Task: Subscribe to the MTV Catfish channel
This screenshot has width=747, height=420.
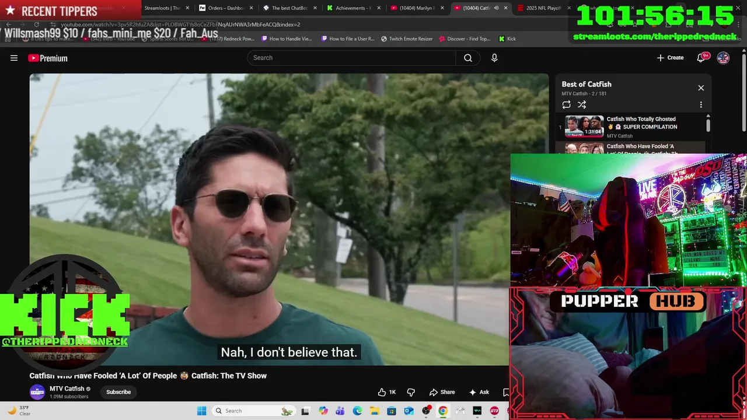Action: tap(118, 392)
